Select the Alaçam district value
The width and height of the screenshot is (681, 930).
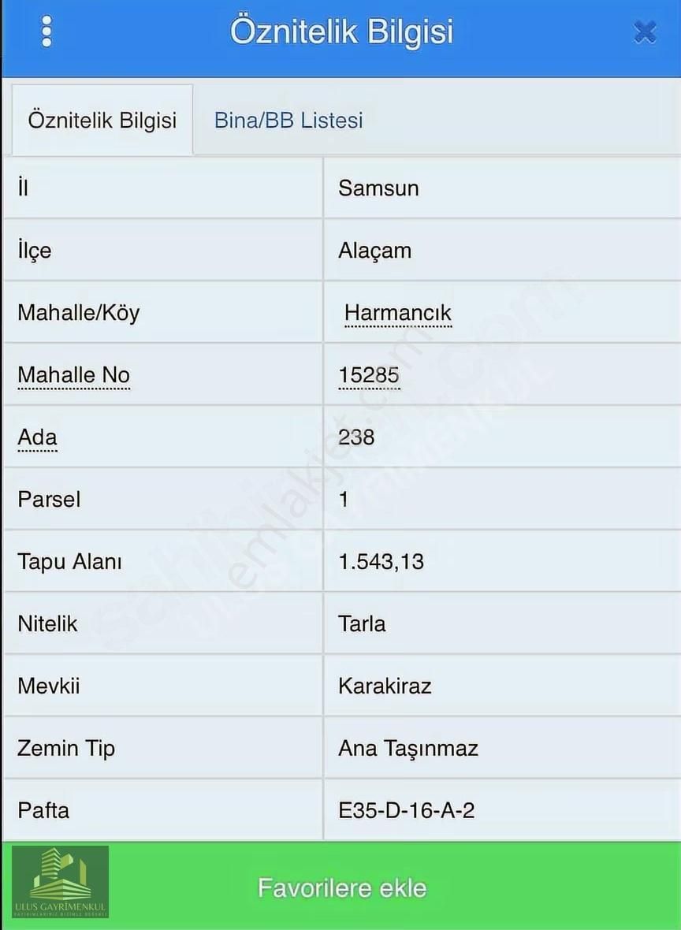[x=374, y=251]
